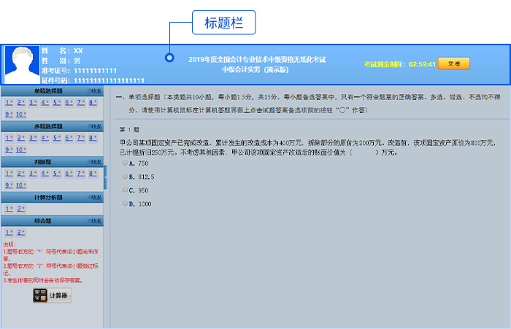Submit the exam with 交卷 button
Screen dimensions: 511x329
coord(454,64)
